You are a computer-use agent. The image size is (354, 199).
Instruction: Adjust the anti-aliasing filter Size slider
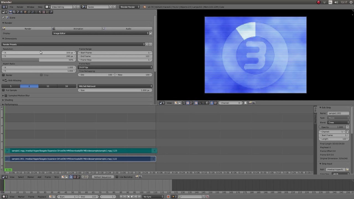[115, 90]
